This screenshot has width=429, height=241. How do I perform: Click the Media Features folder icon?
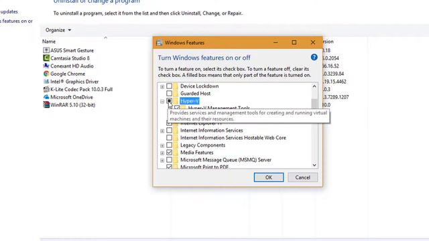(x=176, y=153)
